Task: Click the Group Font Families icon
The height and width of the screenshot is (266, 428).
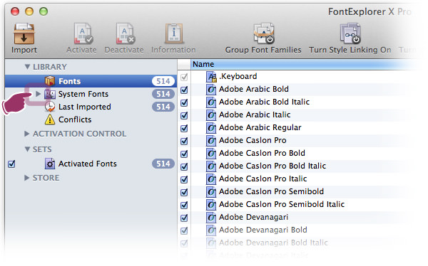Action: click(264, 33)
